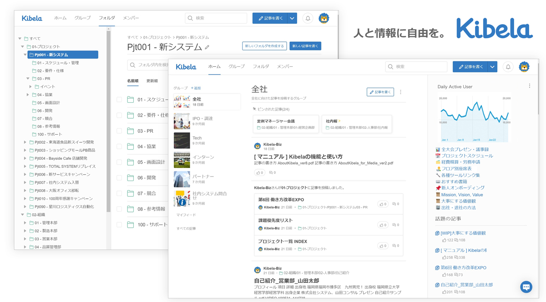Check the box for 01 - スケジュール folder row
The width and height of the screenshot is (546, 302).
click(119, 100)
